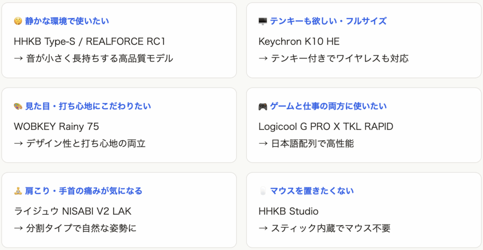Click HHKB Type-S / REALFORCE RC1 text
Viewport: 483px width, 250px height.
coord(90,41)
